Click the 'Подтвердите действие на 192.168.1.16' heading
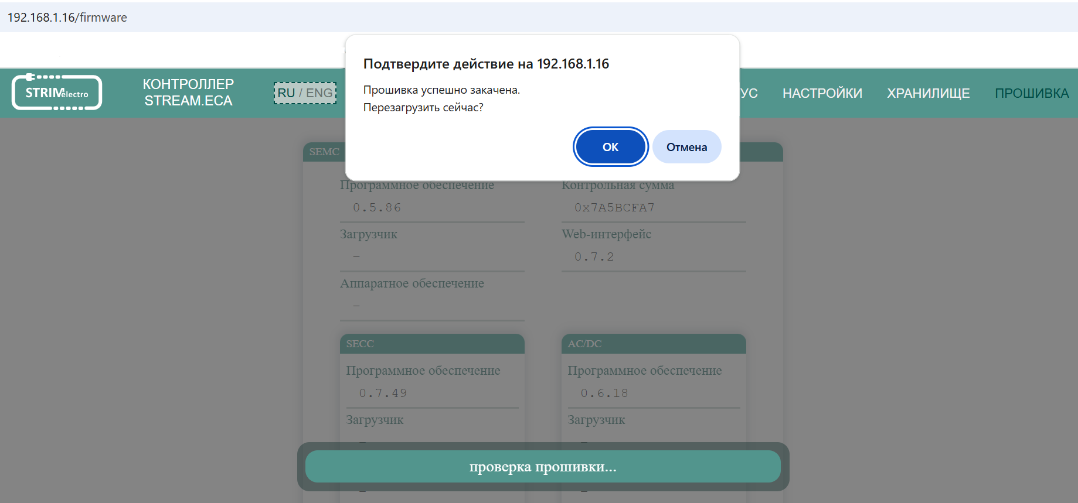Viewport: 1078px width, 503px height. [486, 64]
